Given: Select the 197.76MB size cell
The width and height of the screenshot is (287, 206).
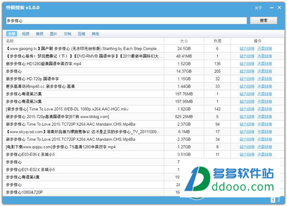Looking at the screenshot, I should (x=184, y=94).
